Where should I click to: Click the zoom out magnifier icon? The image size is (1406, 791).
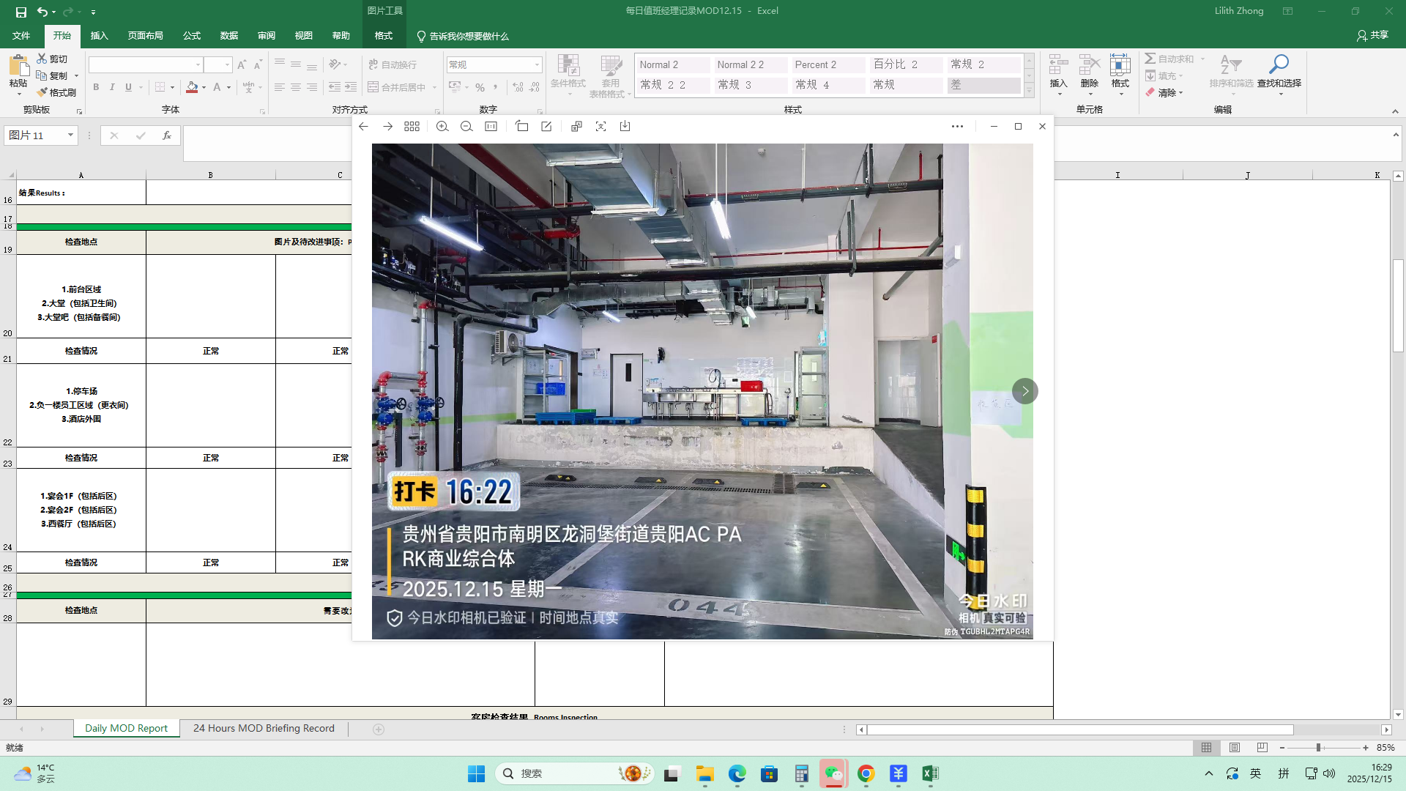pyautogui.click(x=466, y=126)
